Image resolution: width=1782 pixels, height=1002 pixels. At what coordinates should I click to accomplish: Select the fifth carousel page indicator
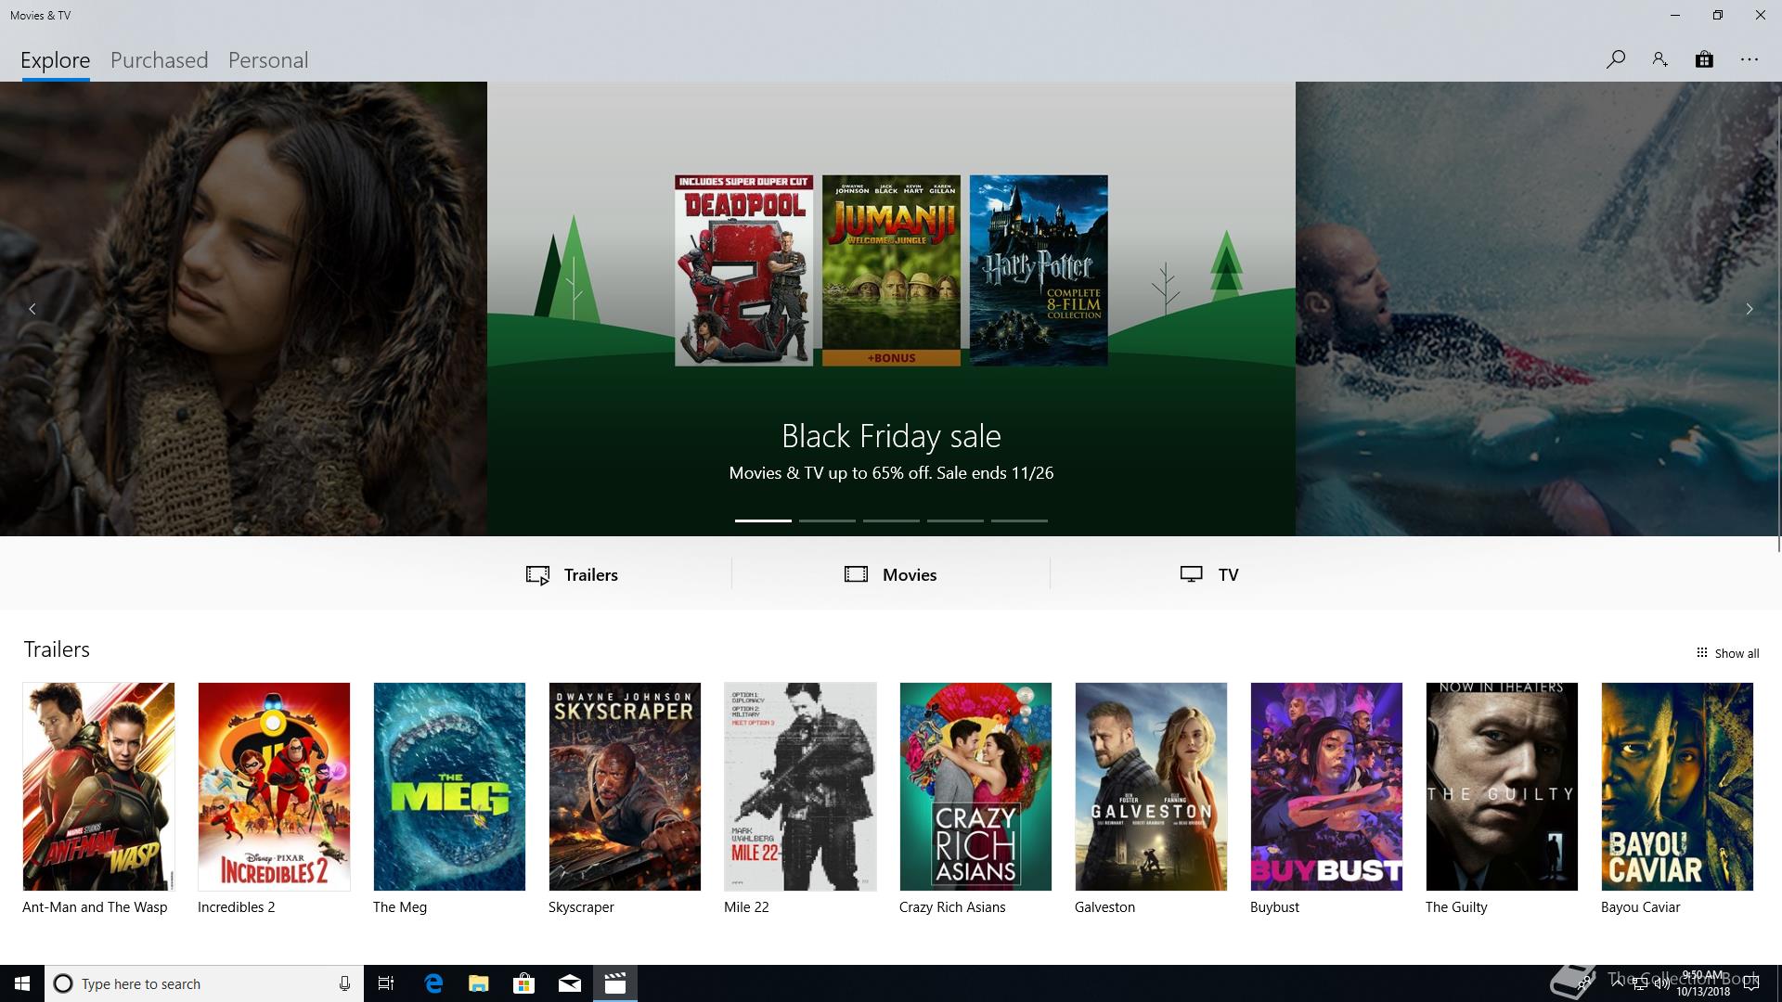pyautogui.click(x=1019, y=520)
